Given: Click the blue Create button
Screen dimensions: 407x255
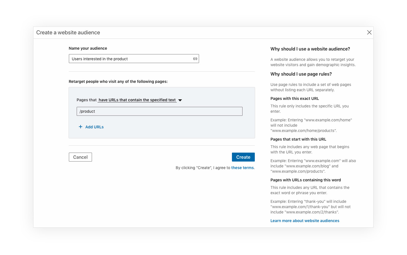Looking at the screenshot, I should click(243, 157).
